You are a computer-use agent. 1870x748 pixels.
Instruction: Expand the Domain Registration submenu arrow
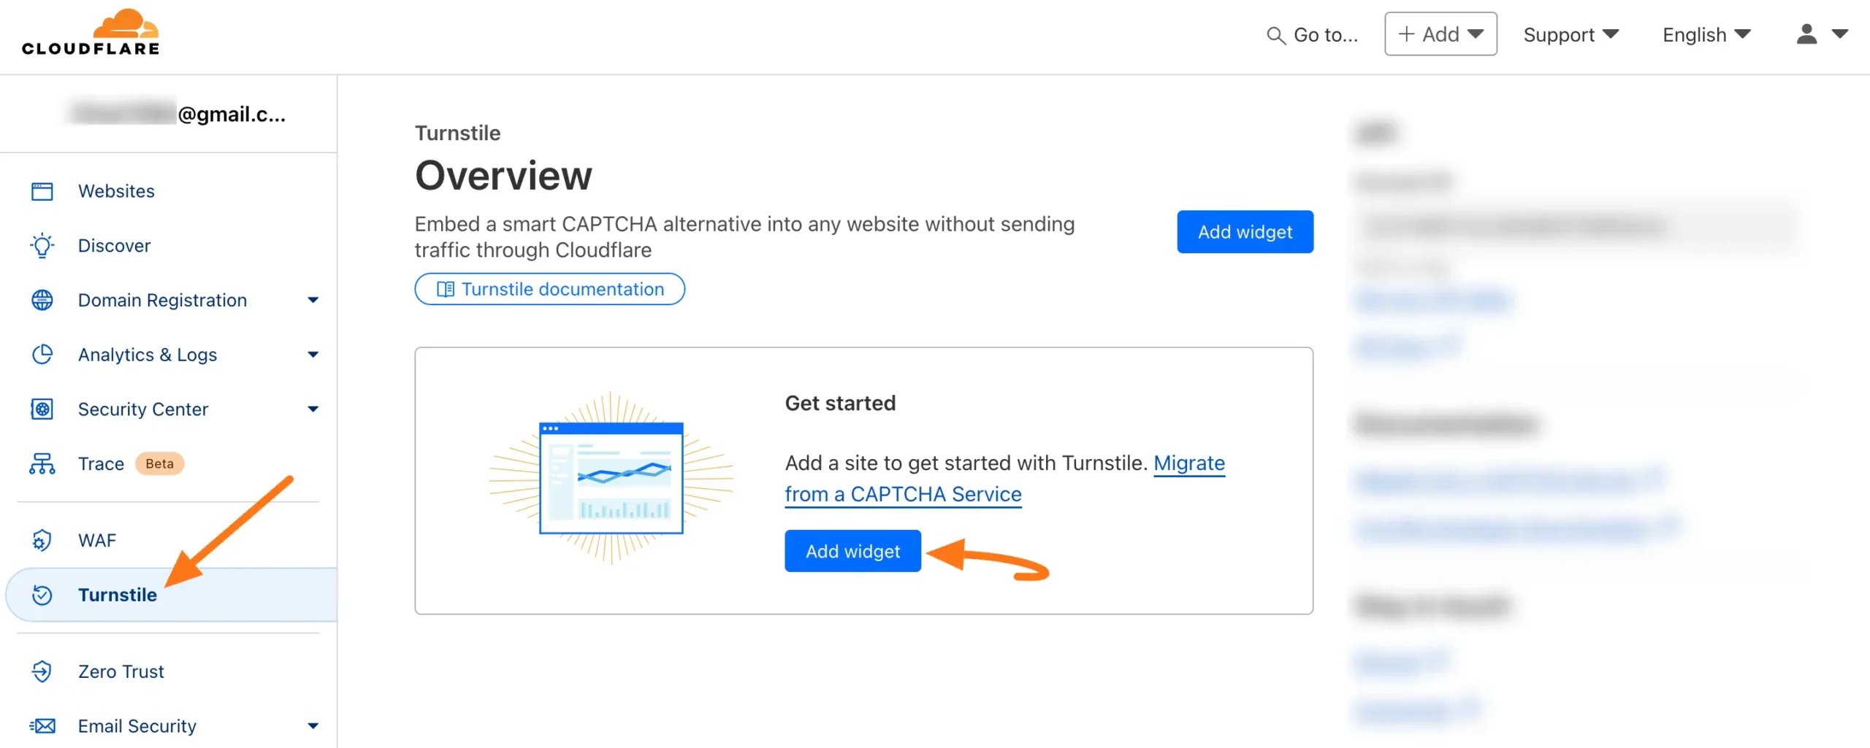tap(313, 300)
